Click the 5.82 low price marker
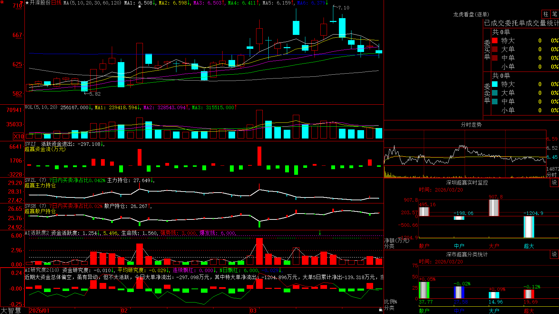Image resolution: width=559 pixels, height=314 pixels. [95, 94]
